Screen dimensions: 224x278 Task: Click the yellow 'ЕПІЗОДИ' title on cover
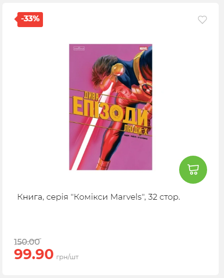[x=110, y=111]
